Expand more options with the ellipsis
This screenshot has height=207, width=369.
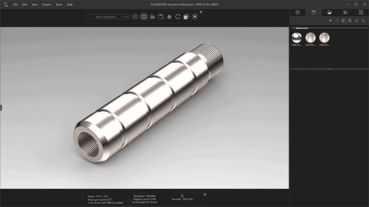coord(329,68)
